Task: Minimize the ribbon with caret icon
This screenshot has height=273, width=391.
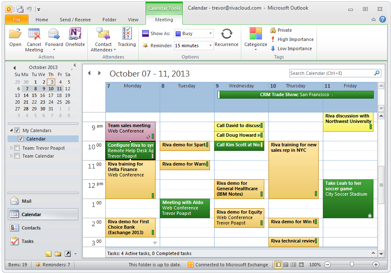Action: click(373, 20)
